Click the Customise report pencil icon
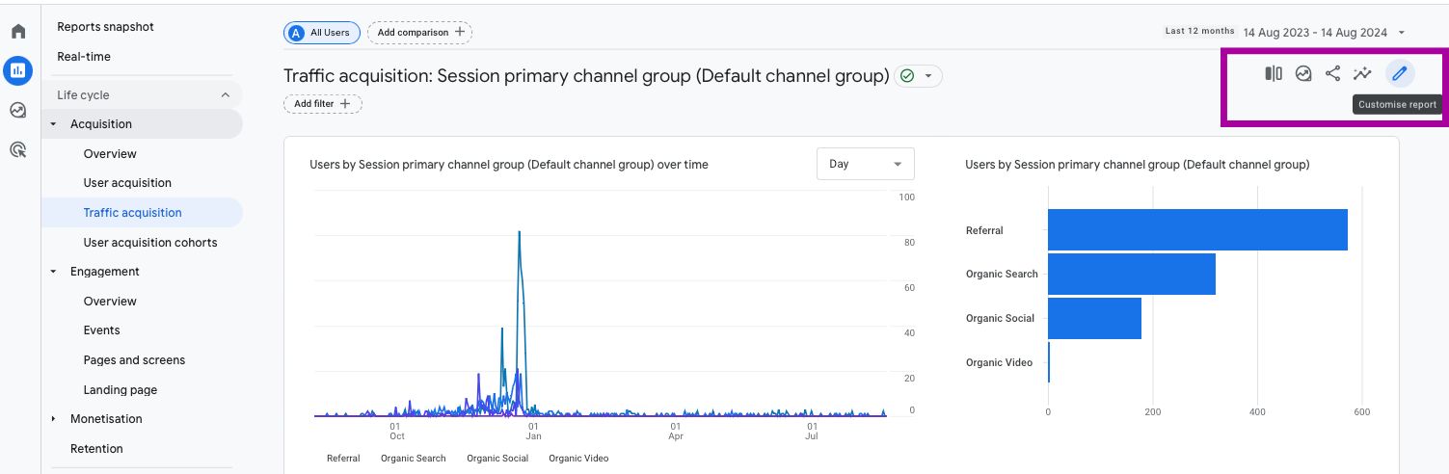 pyautogui.click(x=1400, y=73)
